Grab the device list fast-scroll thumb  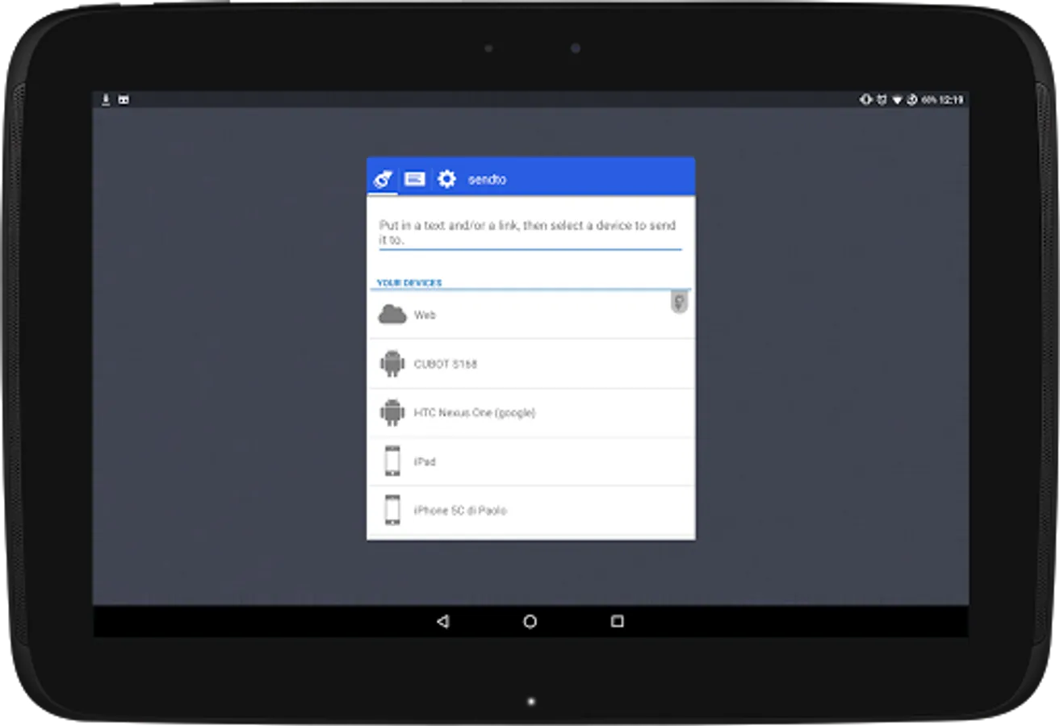pyautogui.click(x=680, y=302)
